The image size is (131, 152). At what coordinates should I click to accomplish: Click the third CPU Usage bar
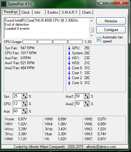coord(60,42)
